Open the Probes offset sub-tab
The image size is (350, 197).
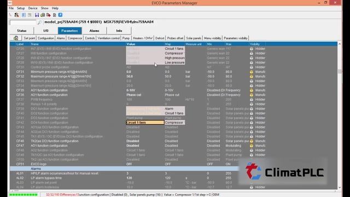click(175, 38)
